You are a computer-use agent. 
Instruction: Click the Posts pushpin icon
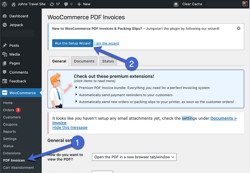tap(5, 45)
